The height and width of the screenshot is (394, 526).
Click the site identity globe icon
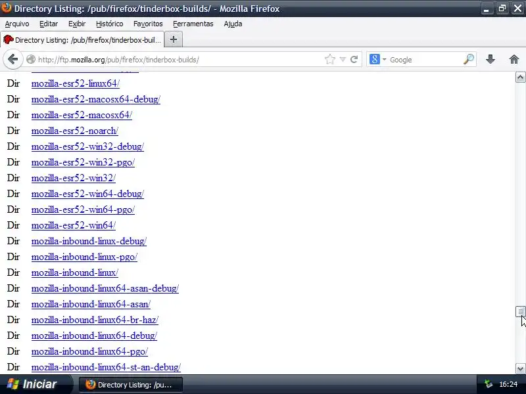[x=31, y=60]
